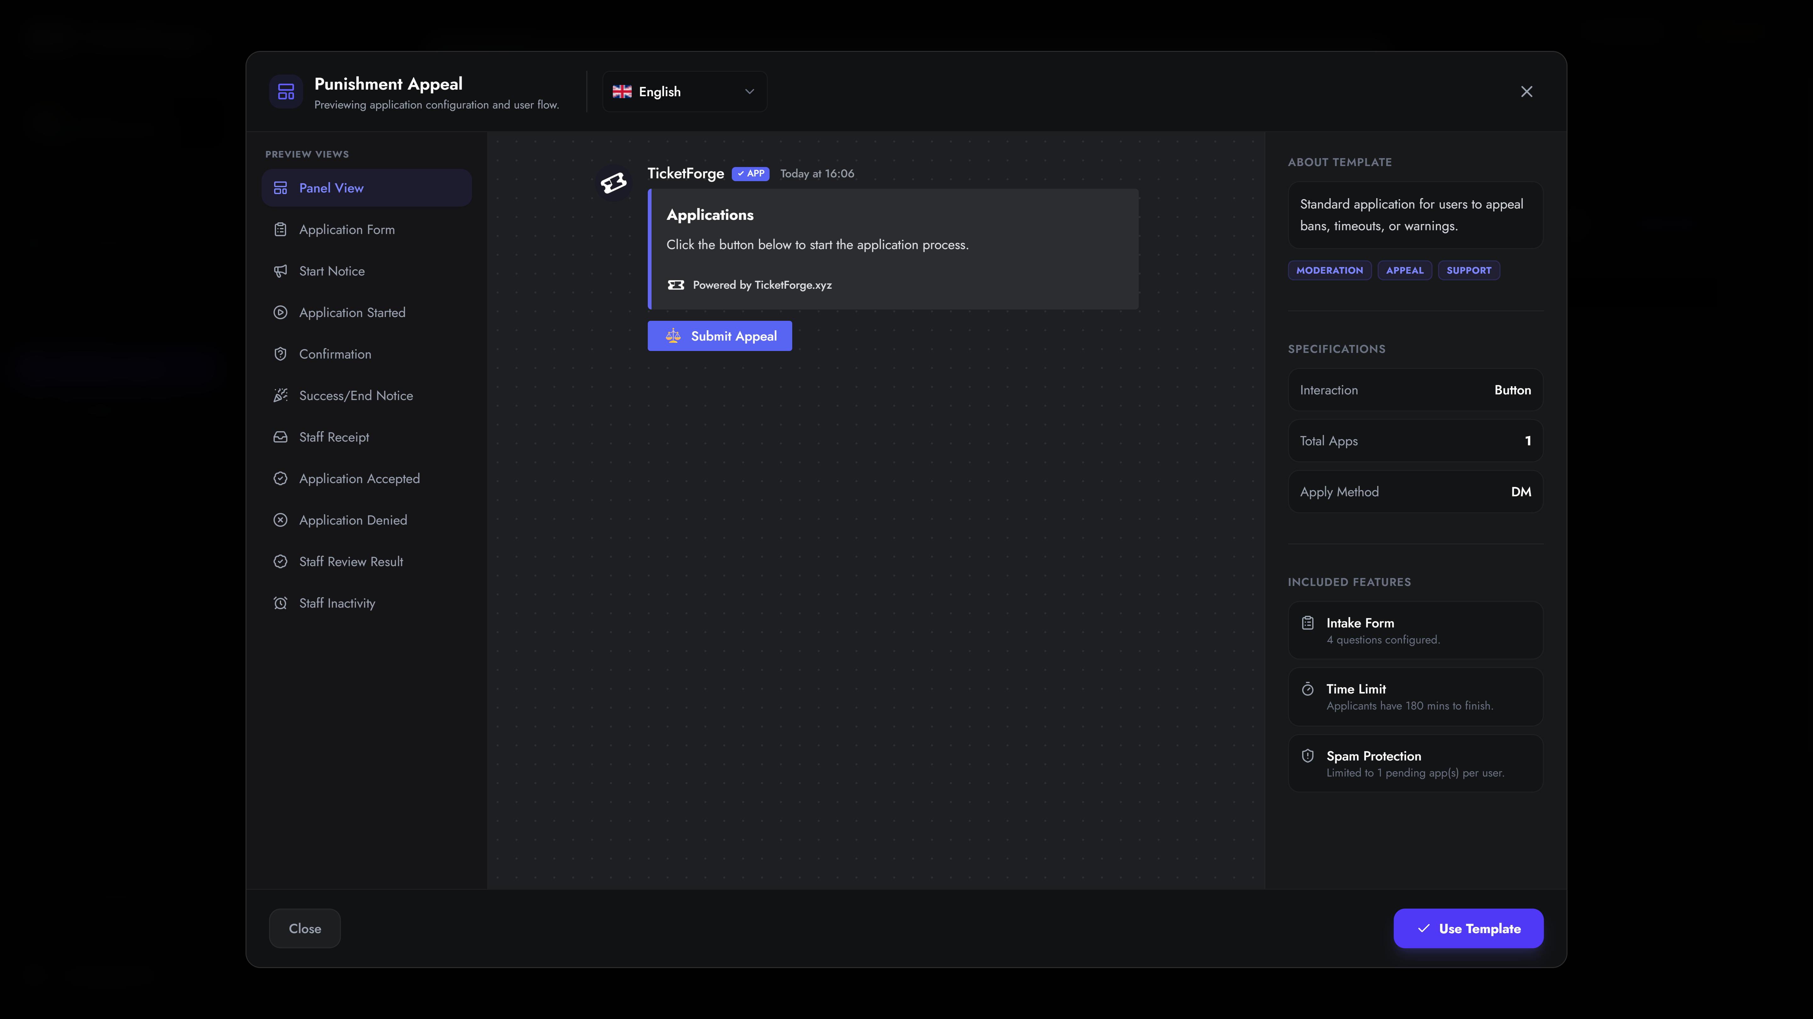This screenshot has width=1813, height=1019.
Task: Close the preview dialog with the X
Action: click(1526, 92)
